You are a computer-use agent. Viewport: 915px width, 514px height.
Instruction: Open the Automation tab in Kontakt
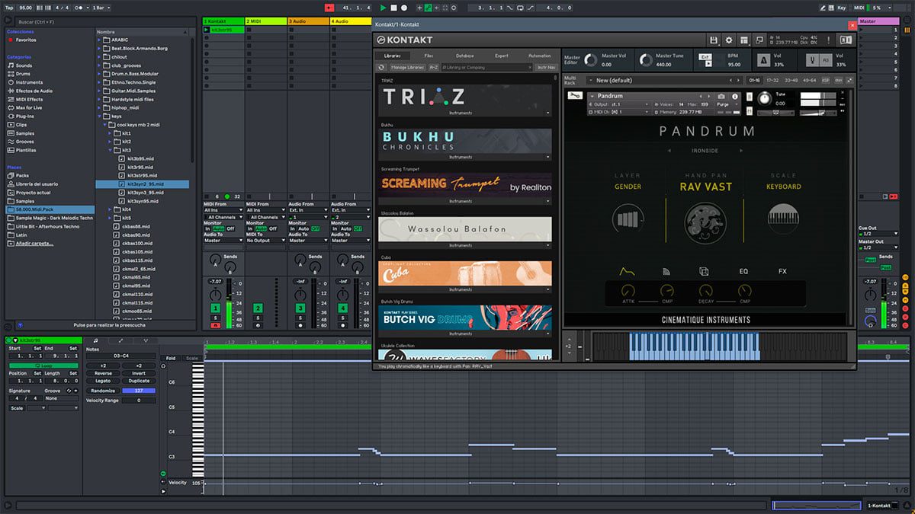point(539,56)
